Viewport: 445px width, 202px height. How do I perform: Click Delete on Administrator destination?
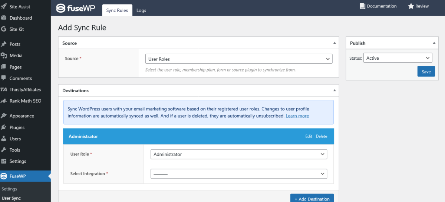click(322, 136)
